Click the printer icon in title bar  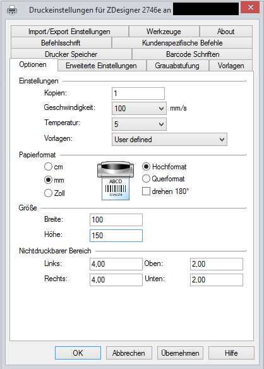(x=12, y=10)
